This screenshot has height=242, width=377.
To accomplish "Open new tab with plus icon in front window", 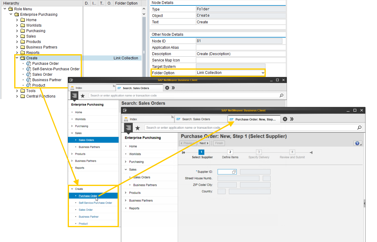I will coord(285,119).
